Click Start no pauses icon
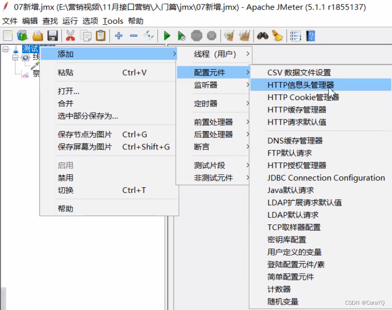This screenshot has height=310, width=392. 181,36
